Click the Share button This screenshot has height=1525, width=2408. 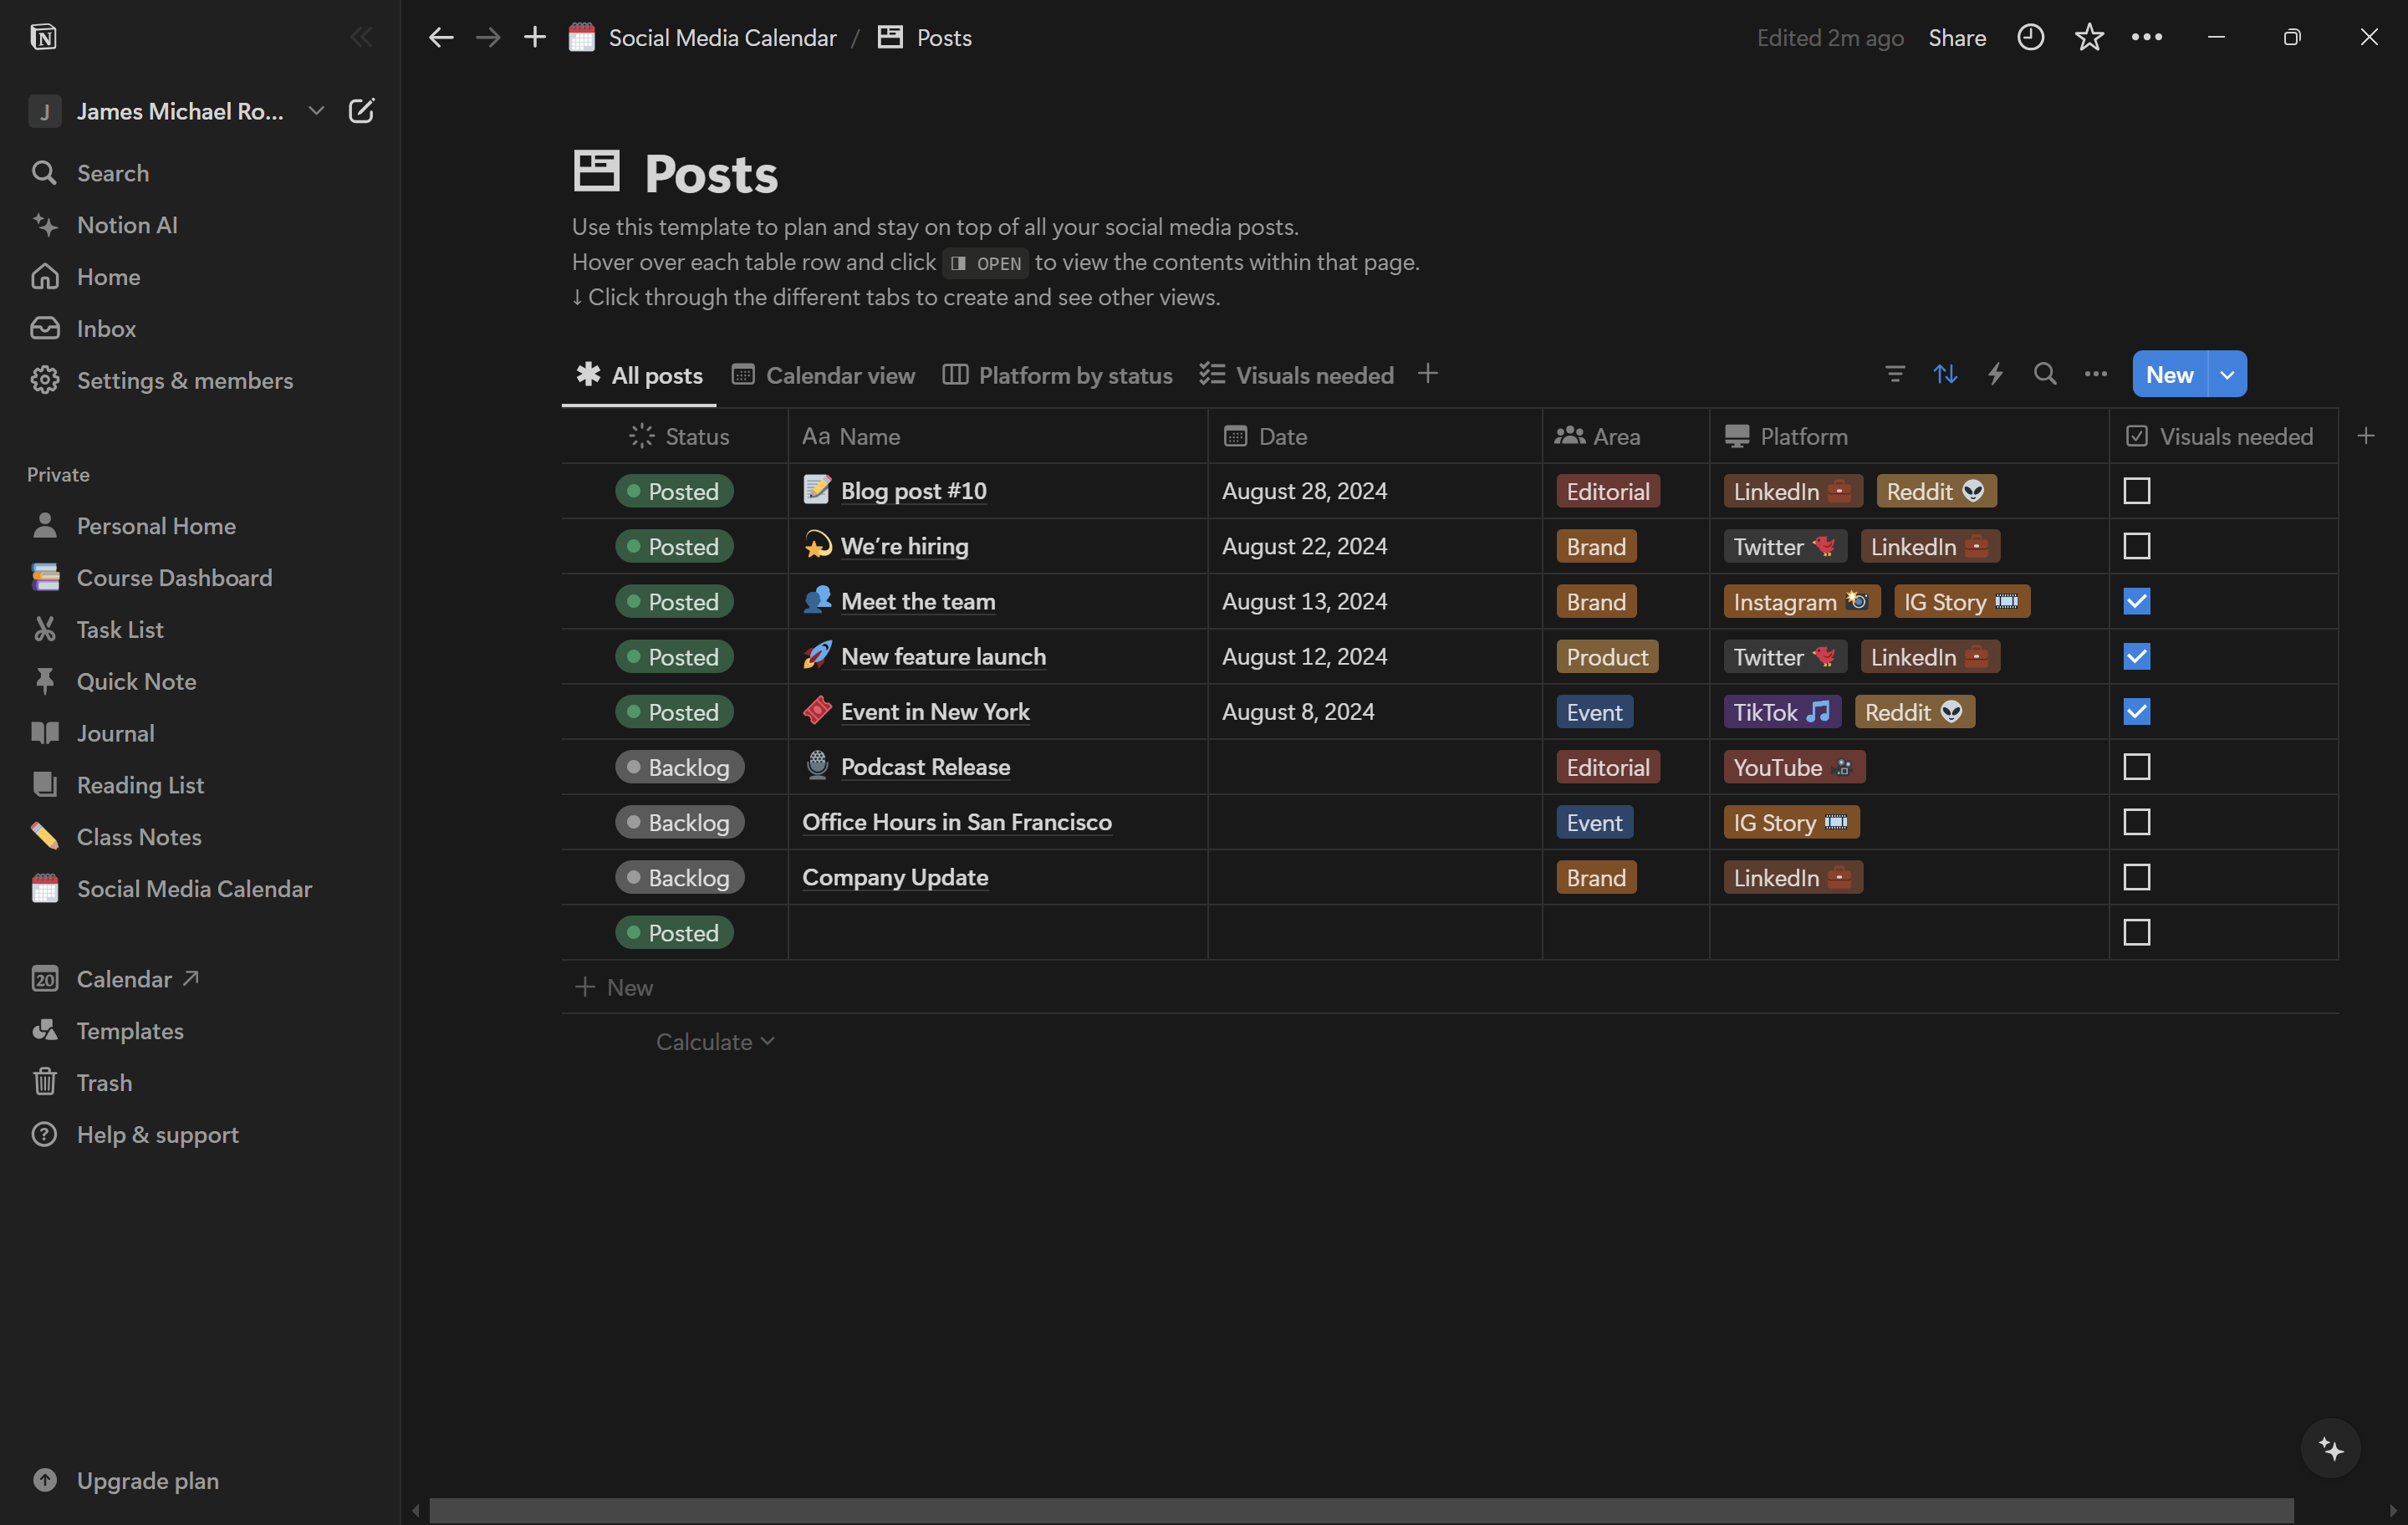(x=1956, y=38)
